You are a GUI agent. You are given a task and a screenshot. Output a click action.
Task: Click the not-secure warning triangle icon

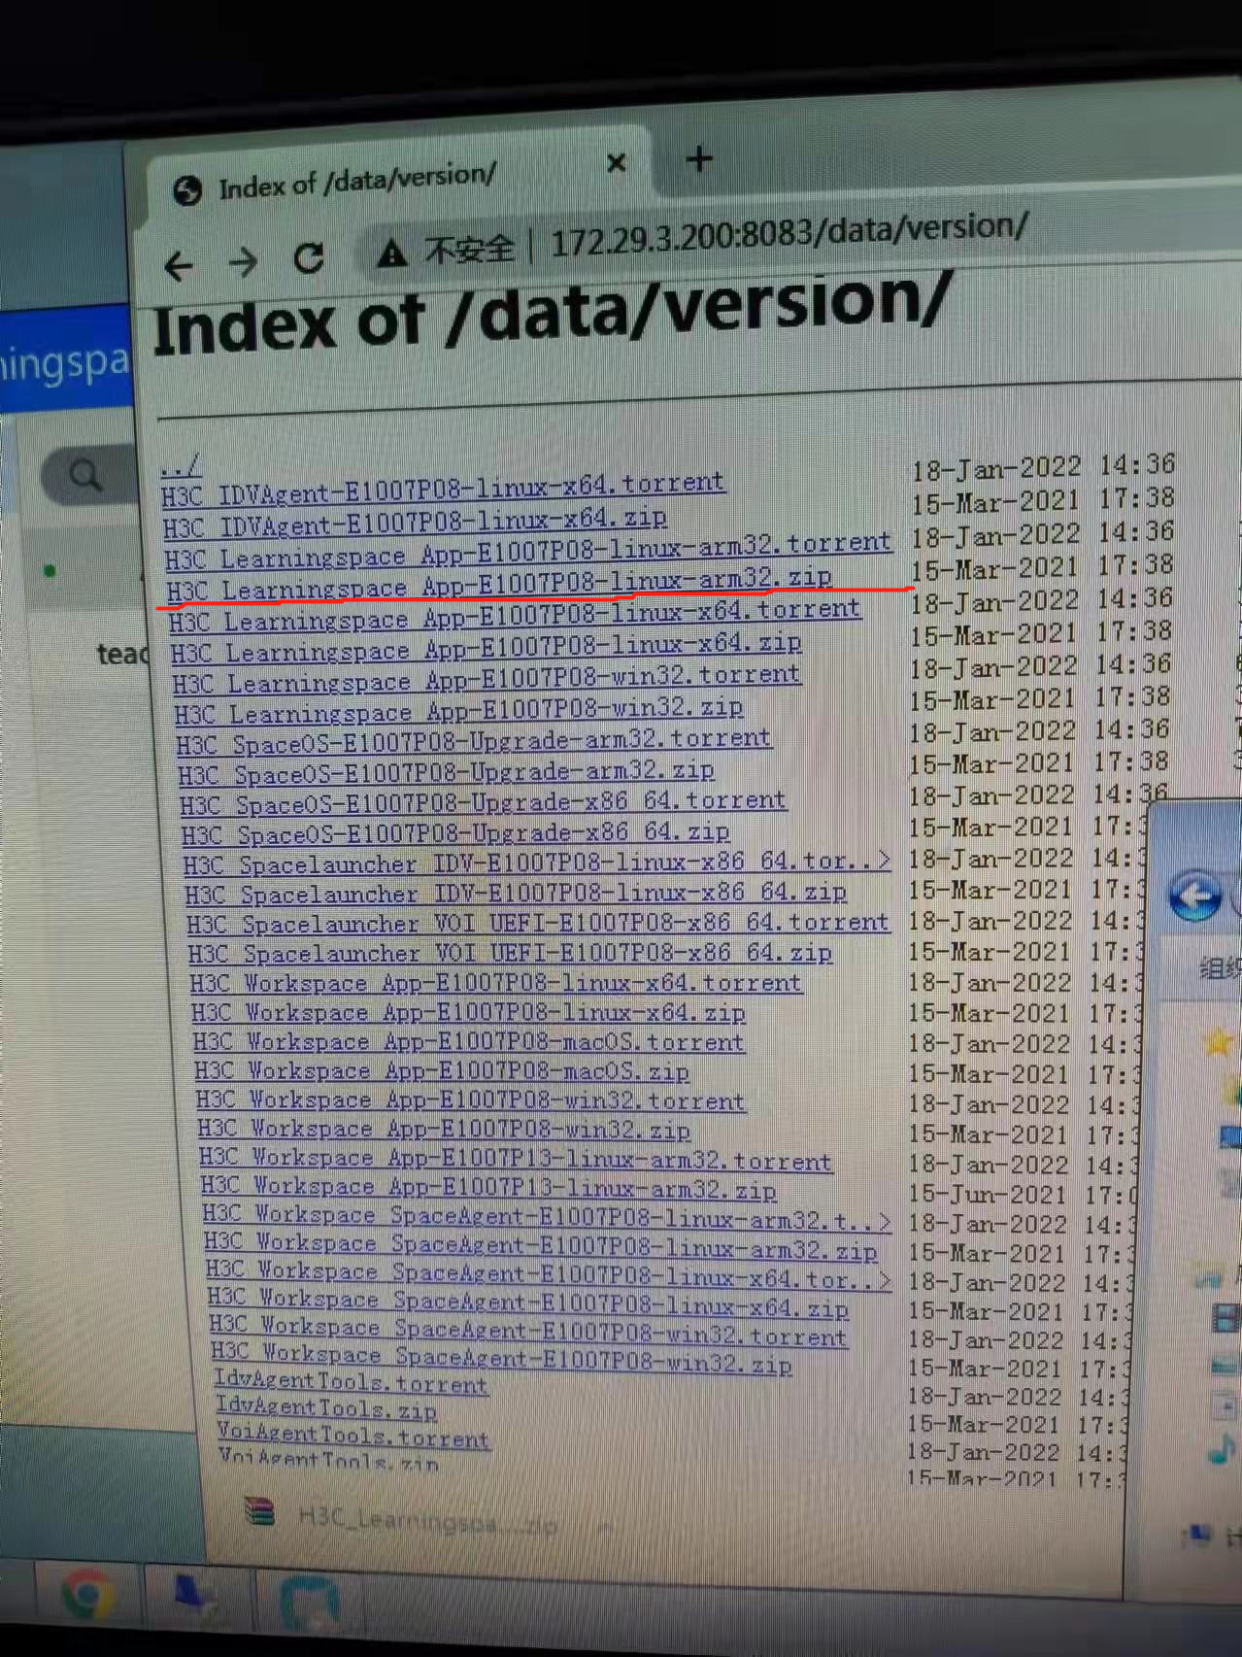pos(391,254)
